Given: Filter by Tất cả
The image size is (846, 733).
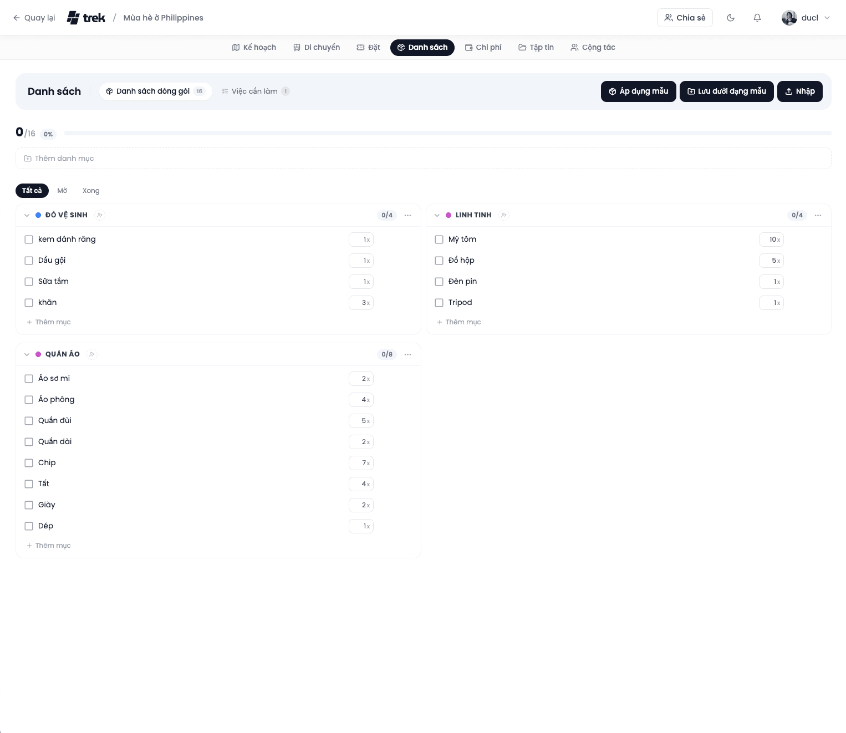Looking at the screenshot, I should pyautogui.click(x=32, y=191).
